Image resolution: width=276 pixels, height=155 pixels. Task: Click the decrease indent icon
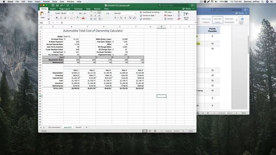(x=91, y=19)
